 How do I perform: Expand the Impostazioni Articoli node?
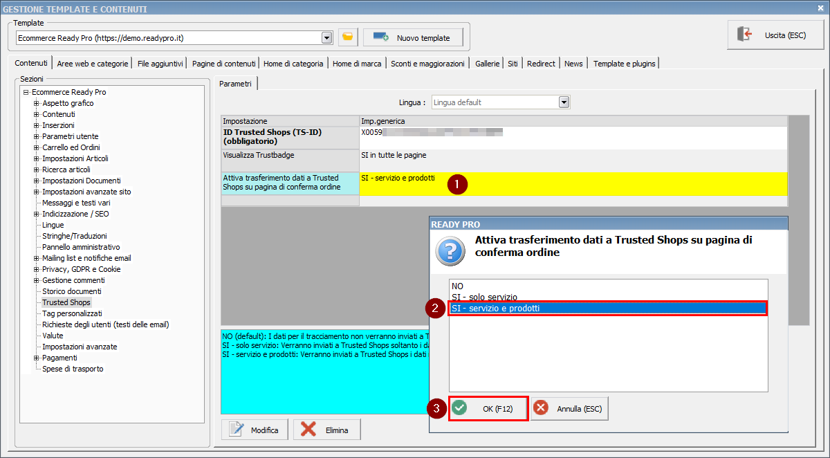click(37, 158)
